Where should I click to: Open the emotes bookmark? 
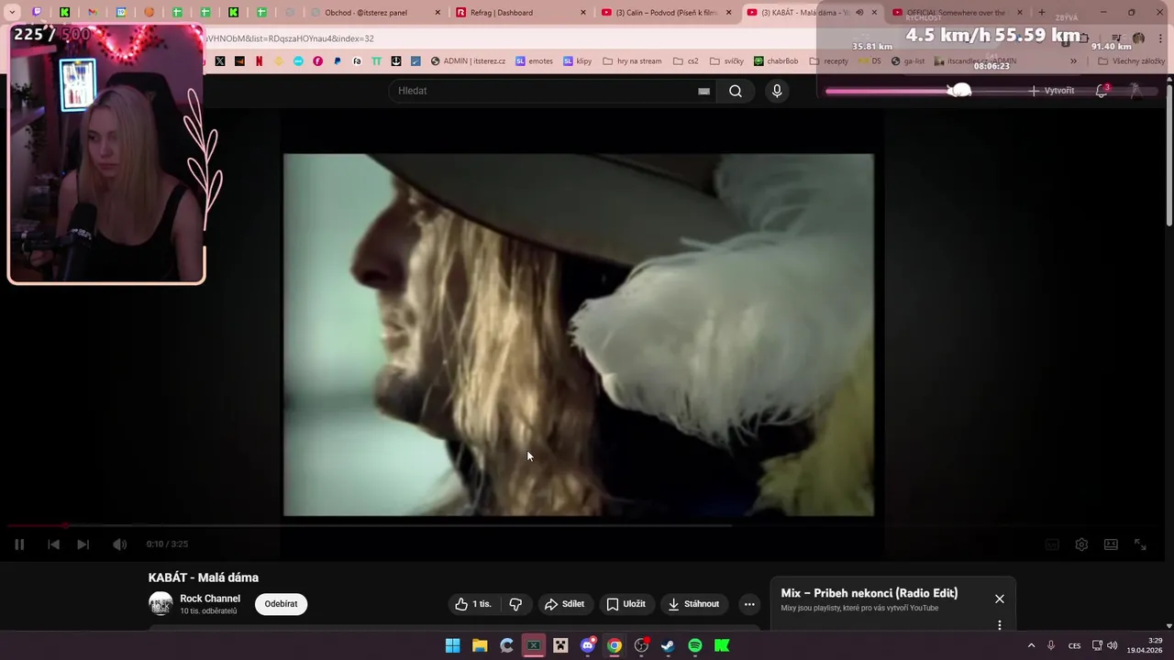534,61
